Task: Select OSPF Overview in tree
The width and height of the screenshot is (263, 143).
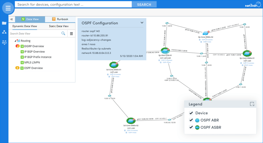Action: 33,68
